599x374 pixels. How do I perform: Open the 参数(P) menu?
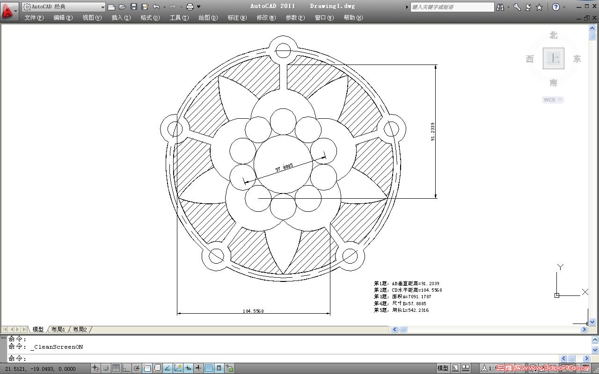coord(295,18)
